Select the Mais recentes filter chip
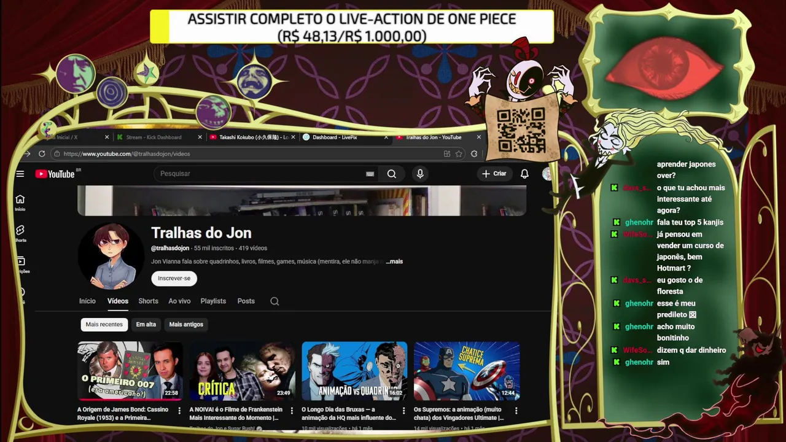 [x=104, y=324]
